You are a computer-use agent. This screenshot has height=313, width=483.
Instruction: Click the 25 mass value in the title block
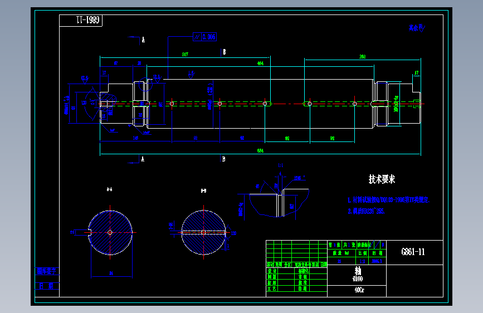coord(339,261)
